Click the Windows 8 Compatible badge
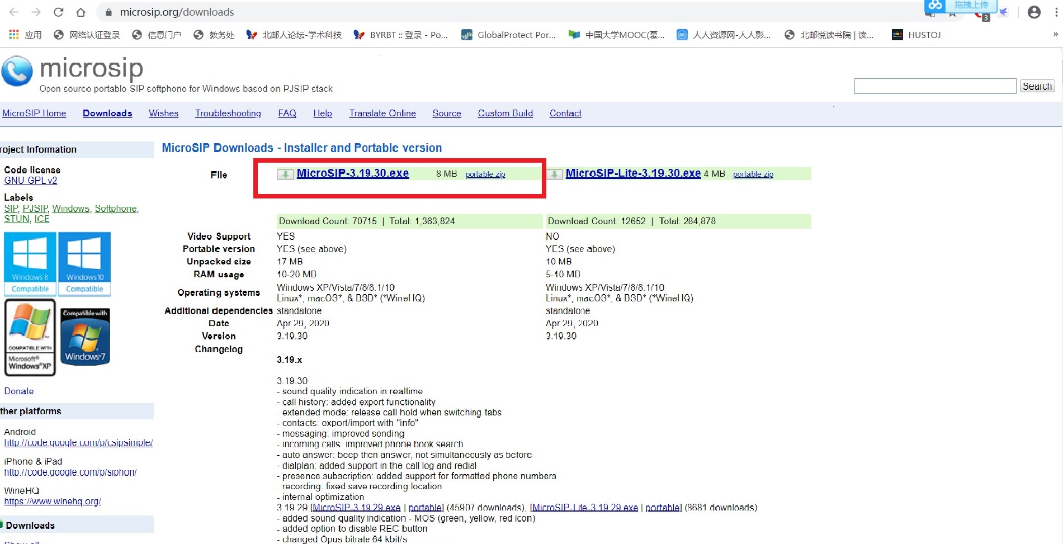 coord(30,264)
